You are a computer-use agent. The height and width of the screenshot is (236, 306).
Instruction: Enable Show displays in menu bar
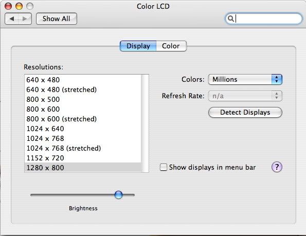tap(164, 167)
